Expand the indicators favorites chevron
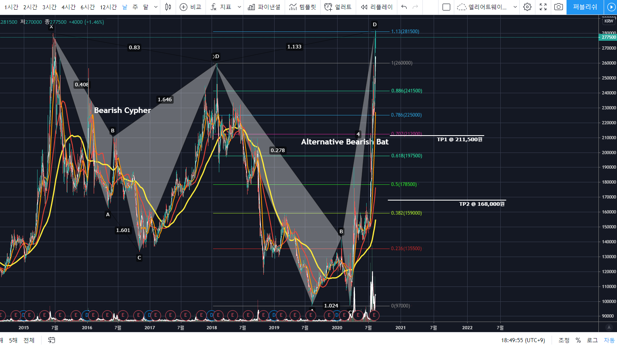The image size is (617, 347). click(x=239, y=7)
